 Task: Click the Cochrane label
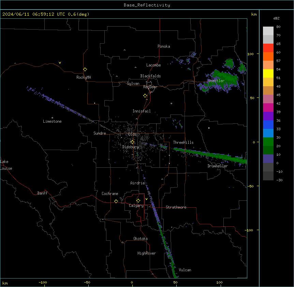tap(110, 194)
